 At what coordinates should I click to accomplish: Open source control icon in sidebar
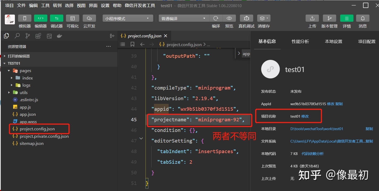[28, 36]
